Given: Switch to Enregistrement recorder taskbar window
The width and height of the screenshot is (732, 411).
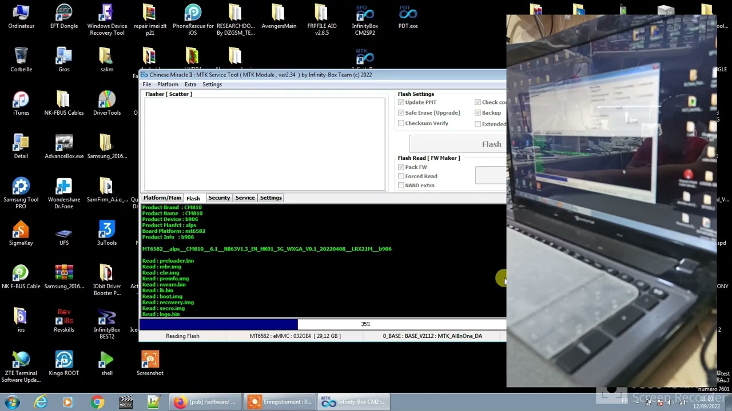Looking at the screenshot, I should click(281, 402).
